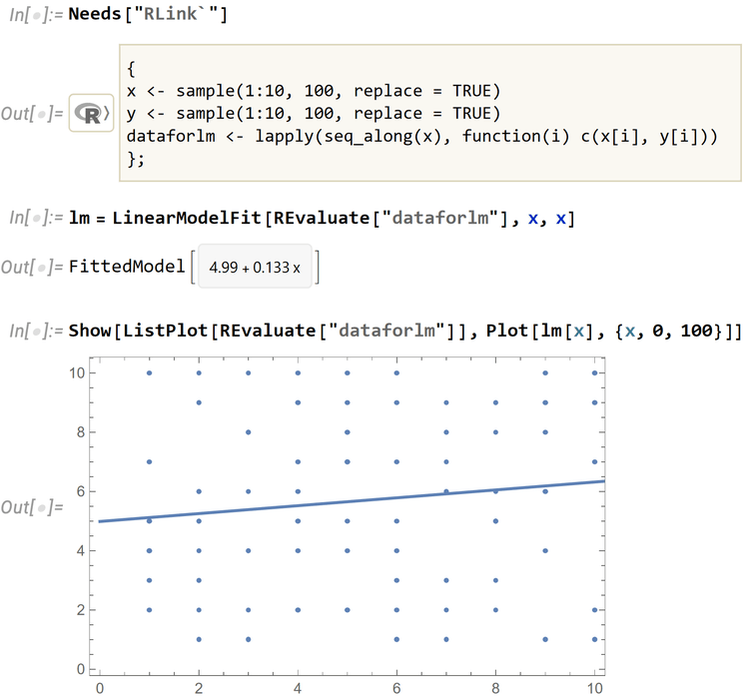This screenshot has height=698, width=749.
Task: Click the plot y-axis label 6
Action: coord(81,491)
